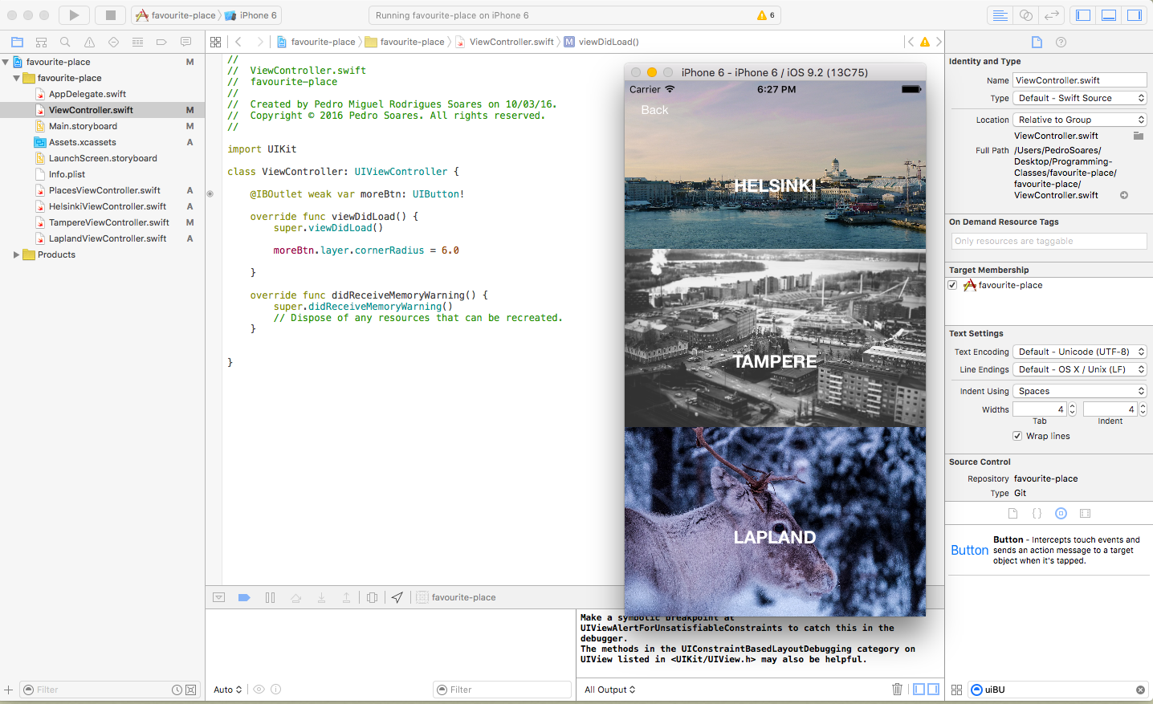Viewport: 1153px width, 704px height.
Task: Toggle the Wrap lines checkbox
Action: pyautogui.click(x=1017, y=436)
